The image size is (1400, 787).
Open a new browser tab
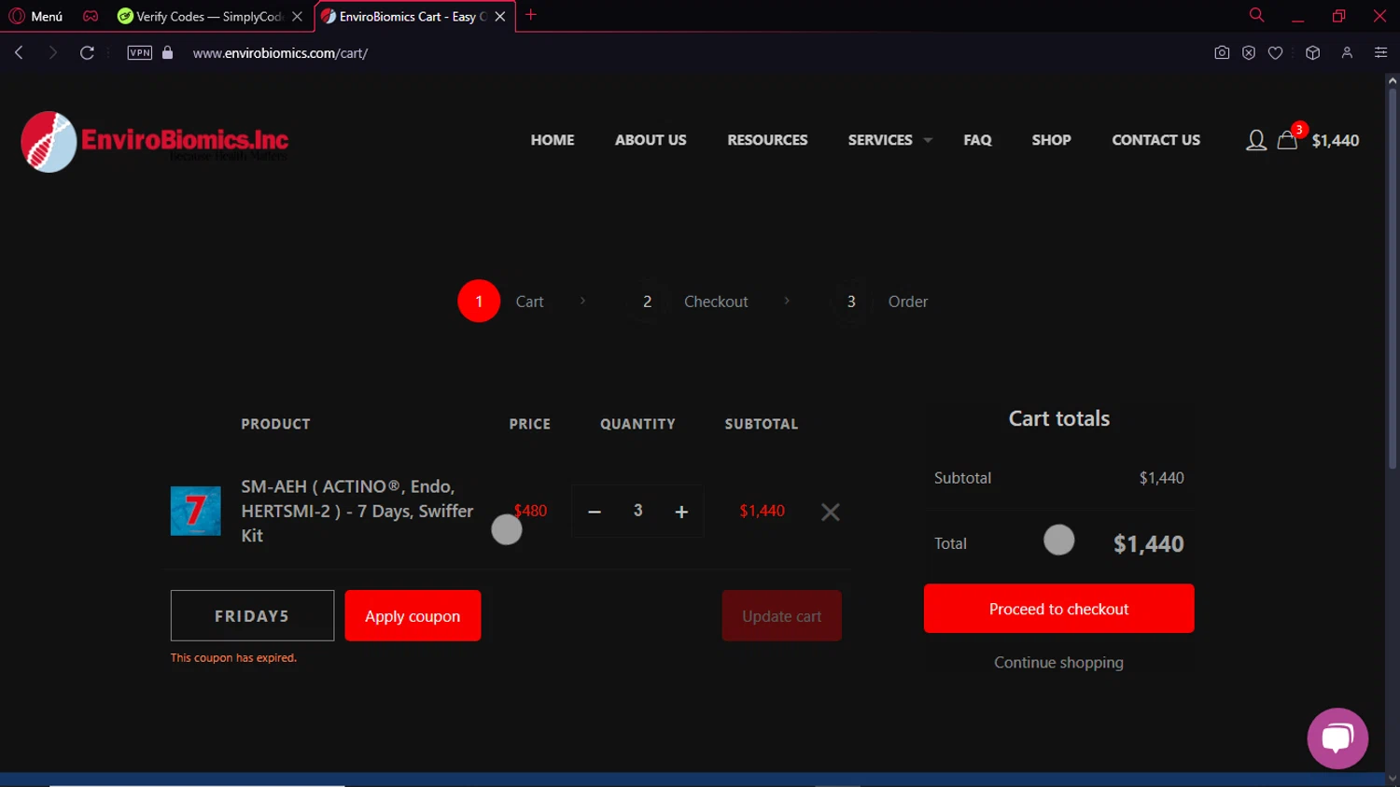(531, 15)
